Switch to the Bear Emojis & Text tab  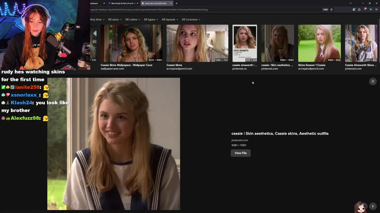(123, 3)
